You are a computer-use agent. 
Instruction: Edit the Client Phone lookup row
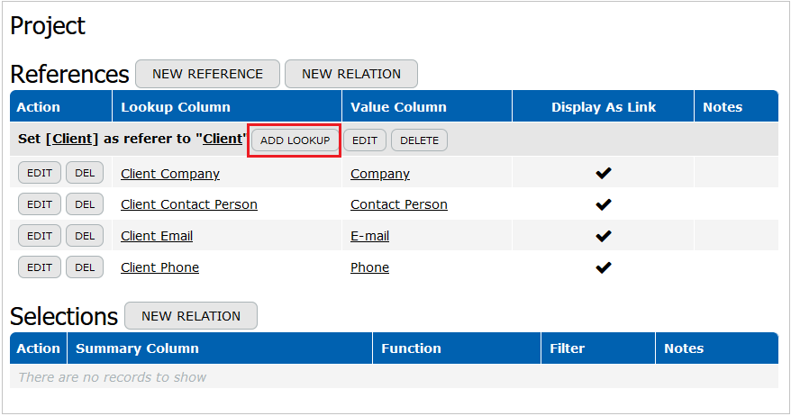40,267
